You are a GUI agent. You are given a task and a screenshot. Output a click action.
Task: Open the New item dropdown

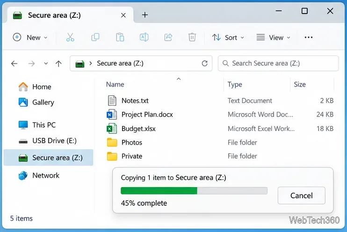[x=30, y=37]
